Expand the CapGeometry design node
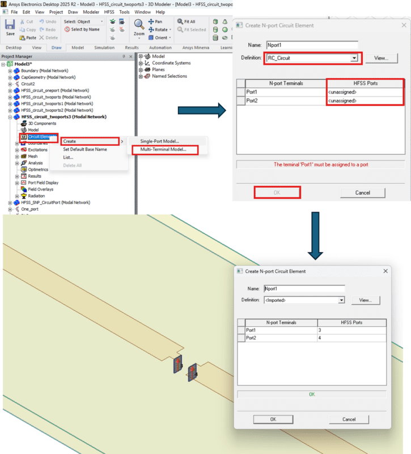Image resolution: width=411 pixels, height=454 pixels. tap(10, 77)
